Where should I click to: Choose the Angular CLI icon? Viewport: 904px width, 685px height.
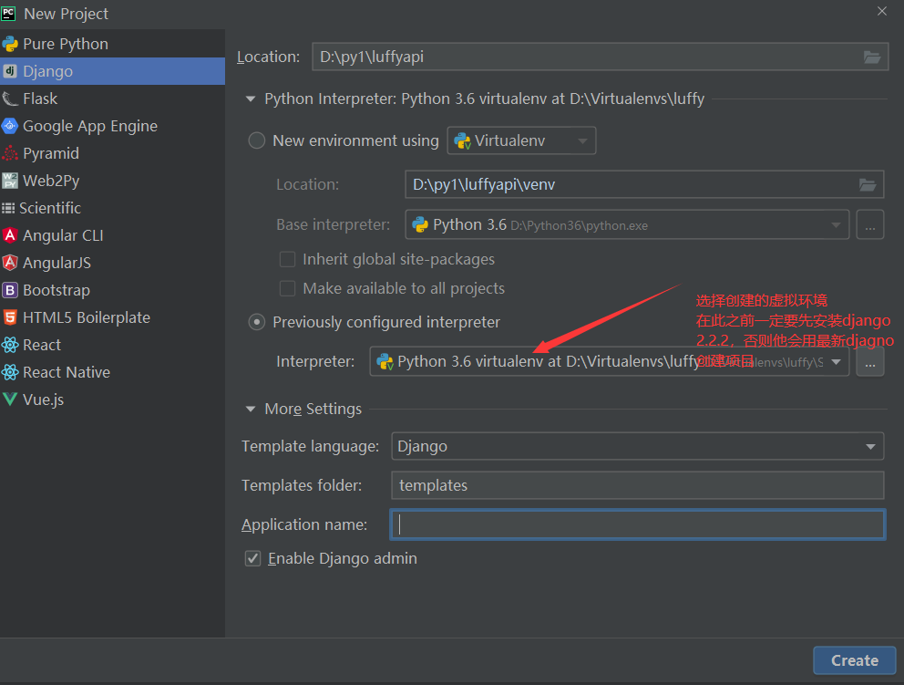point(10,235)
